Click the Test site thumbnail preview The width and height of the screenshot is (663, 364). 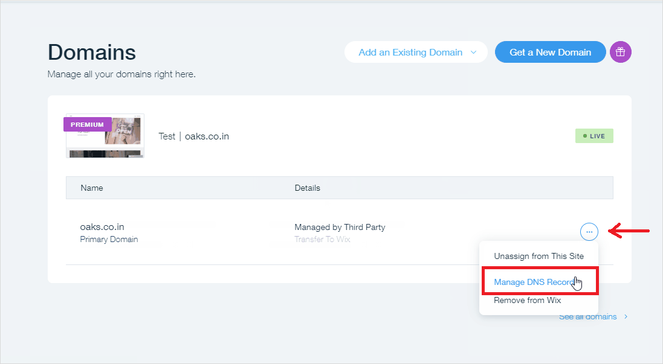click(x=105, y=136)
